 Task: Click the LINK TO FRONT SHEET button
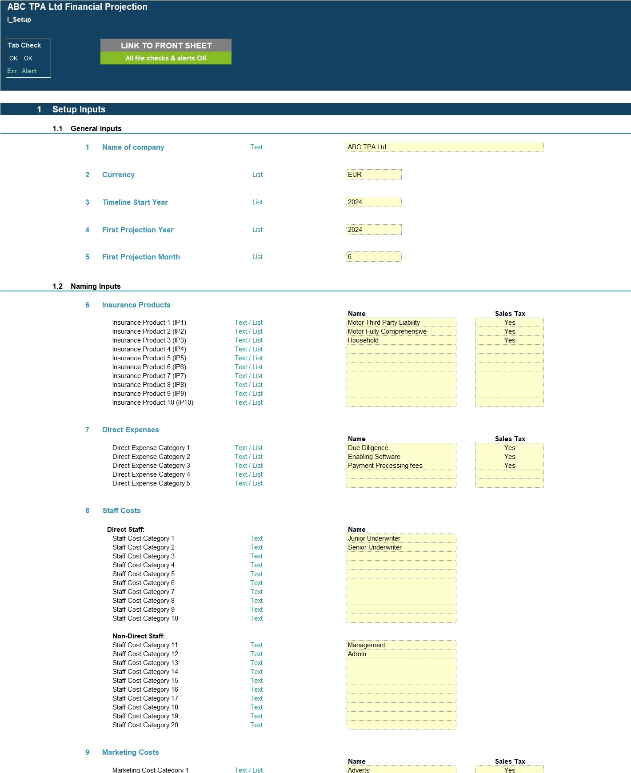166,45
